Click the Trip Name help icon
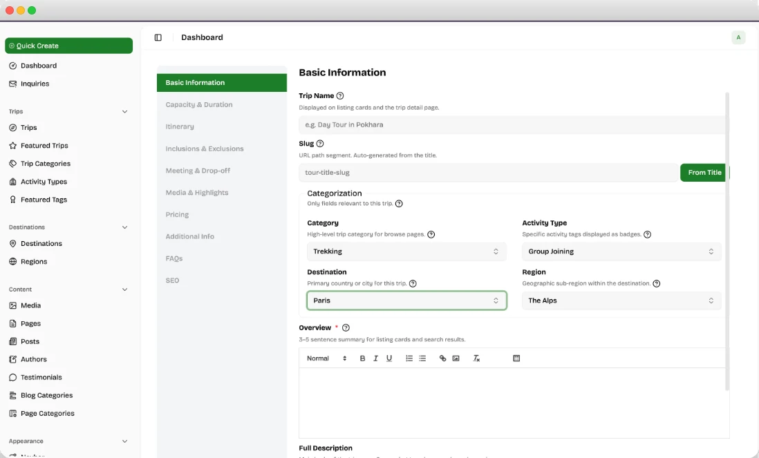 click(x=340, y=96)
